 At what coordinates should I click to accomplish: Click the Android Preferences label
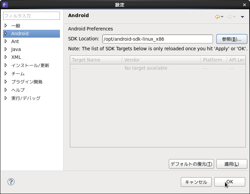click(90, 29)
